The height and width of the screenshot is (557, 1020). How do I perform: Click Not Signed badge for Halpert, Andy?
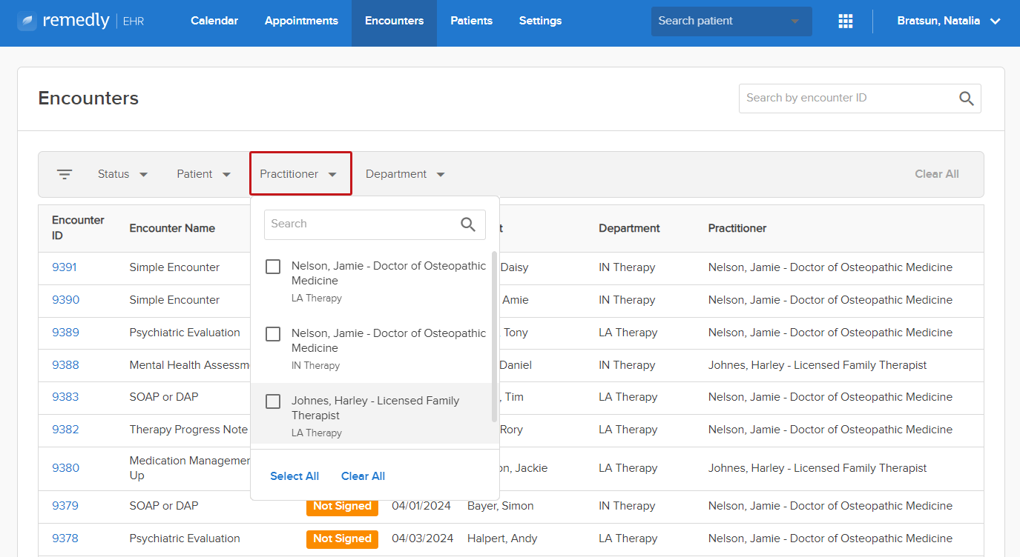tap(342, 538)
